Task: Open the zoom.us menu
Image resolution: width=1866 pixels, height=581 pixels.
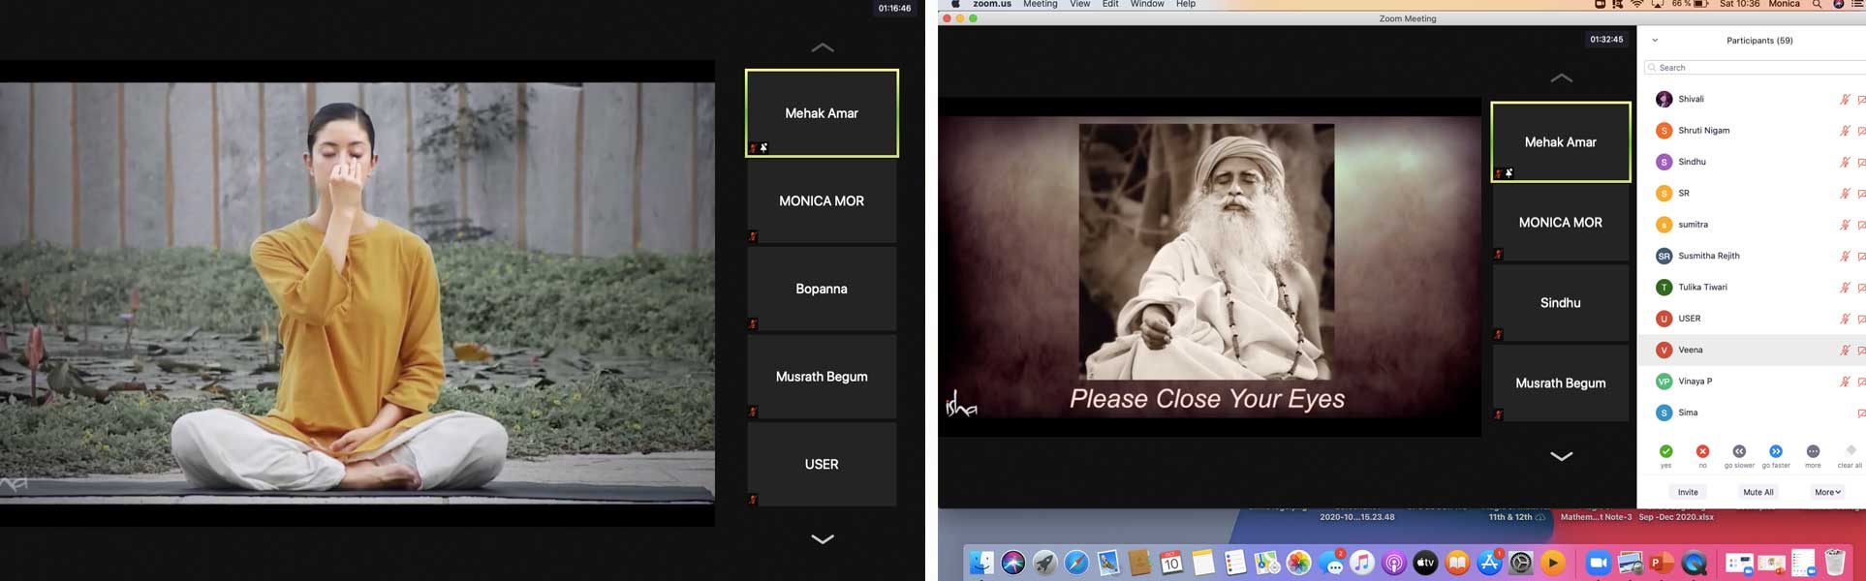Action: [x=992, y=4]
